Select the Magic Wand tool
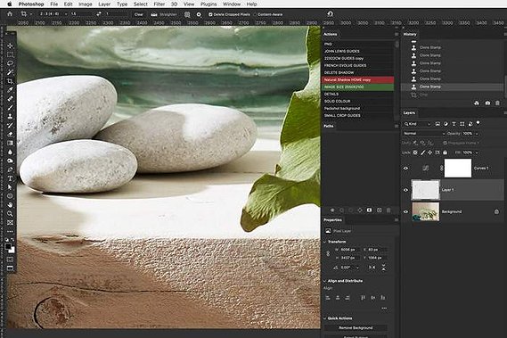Viewport: 507px width, 338px height. pyautogui.click(x=10, y=72)
